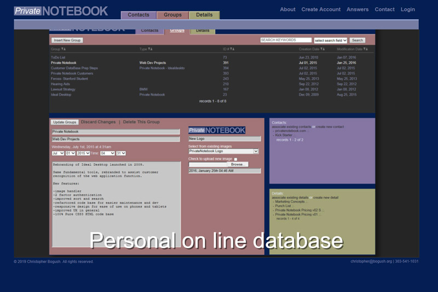438x292 pixels.
Task: Open the day dropdown showing 01
Action: coord(70,153)
